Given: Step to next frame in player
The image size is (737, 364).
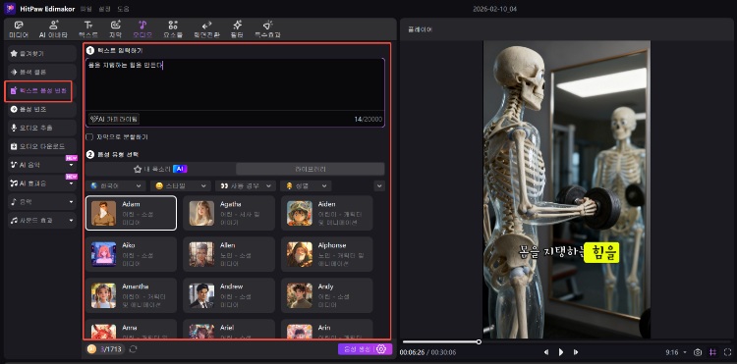Looking at the screenshot, I should point(576,352).
